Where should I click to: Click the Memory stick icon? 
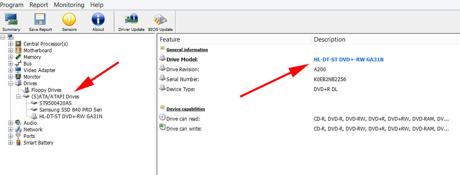click(x=18, y=57)
